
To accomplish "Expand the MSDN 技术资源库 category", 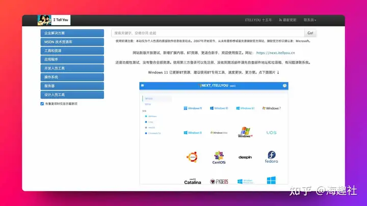I will click(65, 42).
